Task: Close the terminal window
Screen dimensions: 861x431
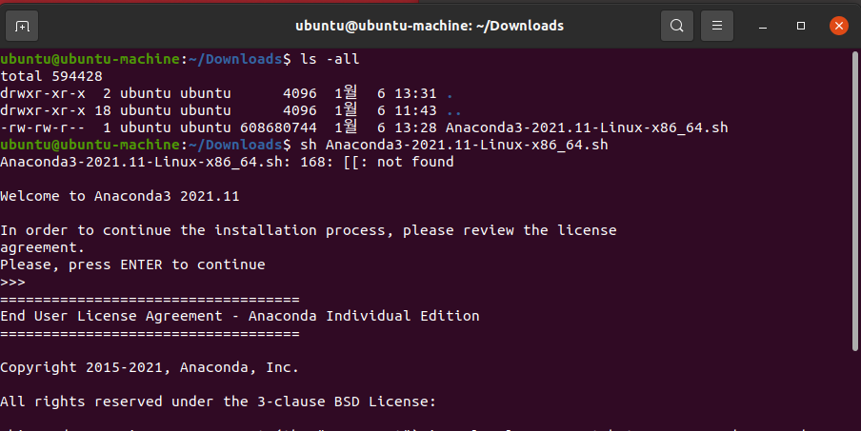Action: pos(838,26)
